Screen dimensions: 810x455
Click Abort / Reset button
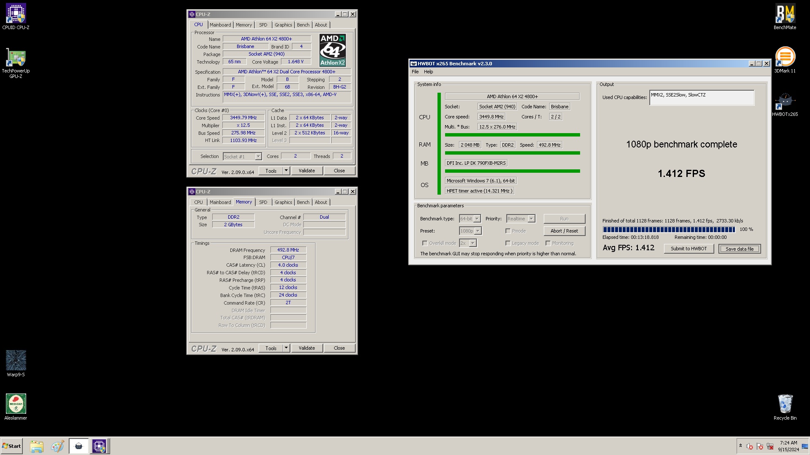pos(564,231)
